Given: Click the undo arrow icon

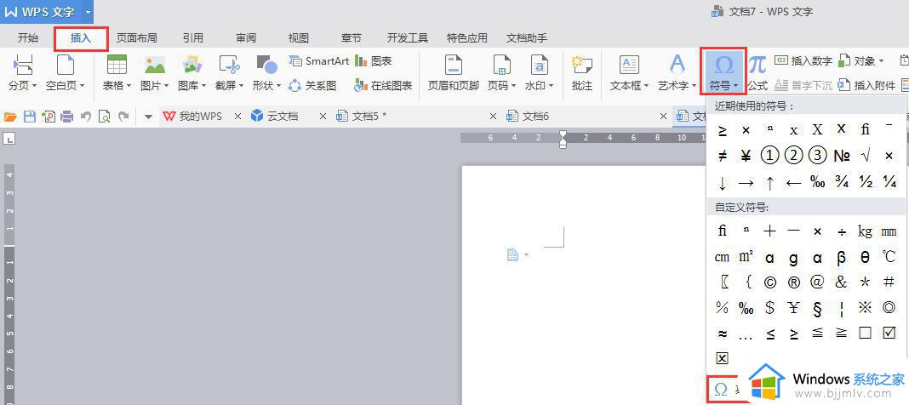Looking at the screenshot, I should 86,117.
